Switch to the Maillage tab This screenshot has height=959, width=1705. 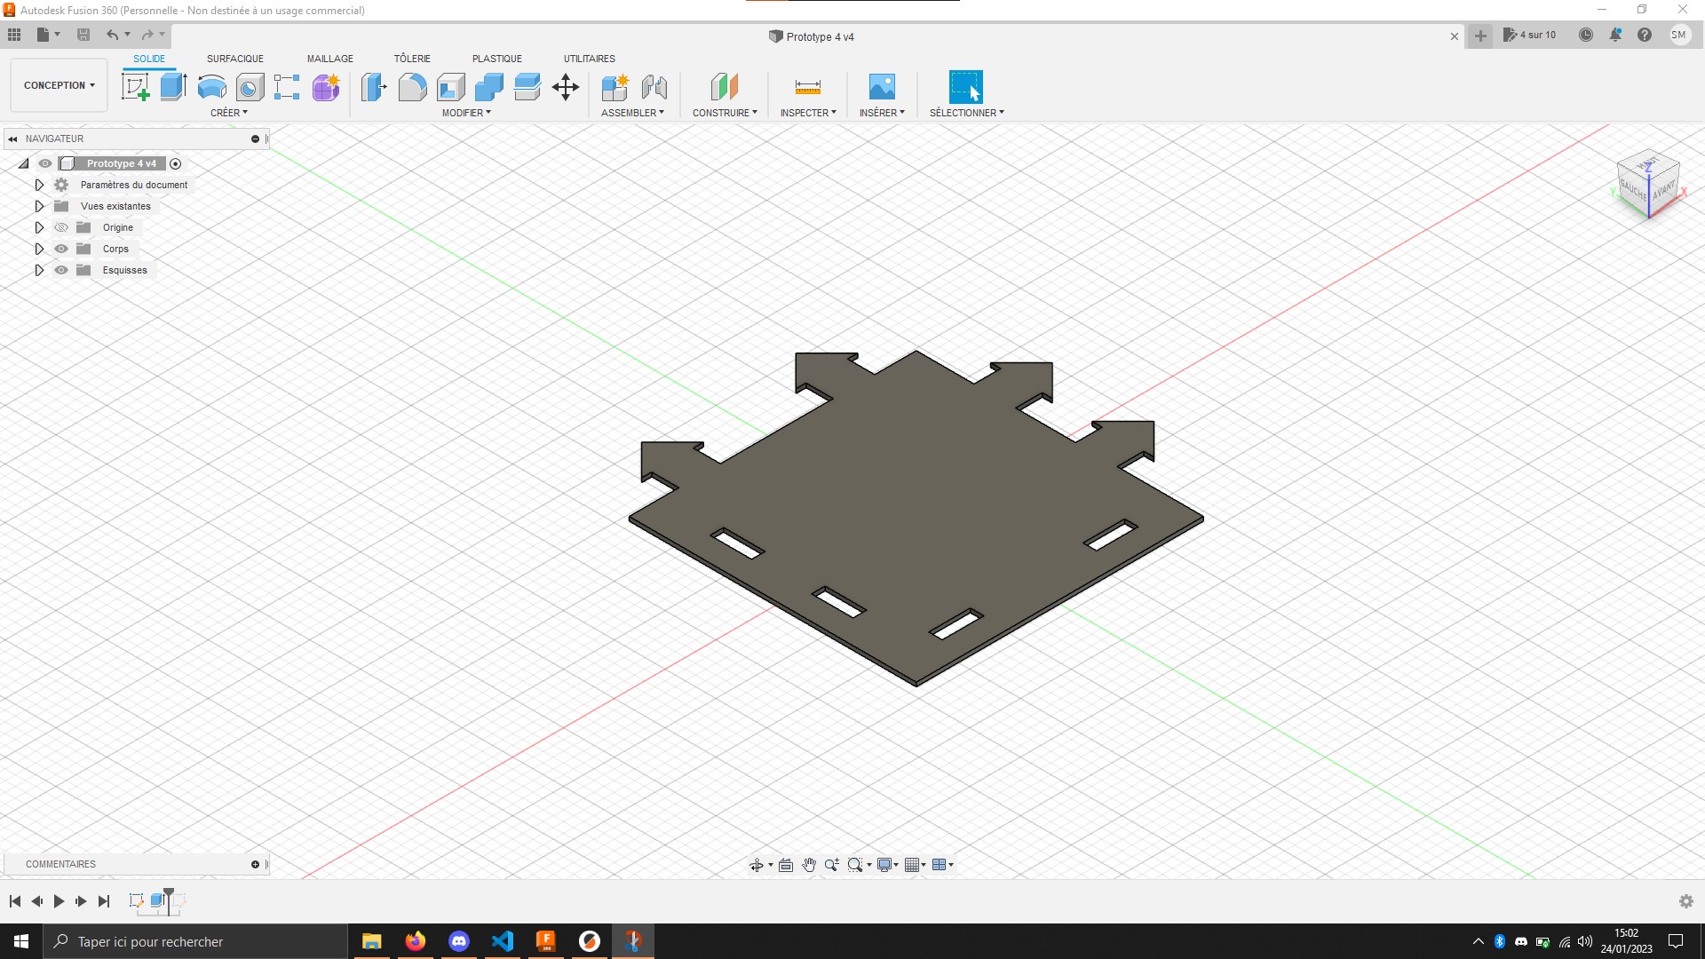coord(330,59)
